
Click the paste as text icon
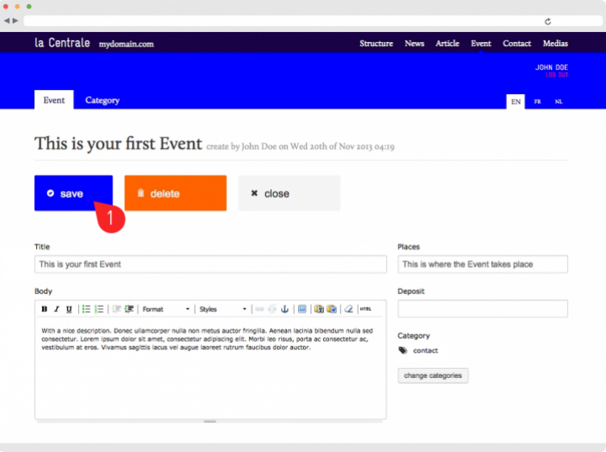[319, 309]
